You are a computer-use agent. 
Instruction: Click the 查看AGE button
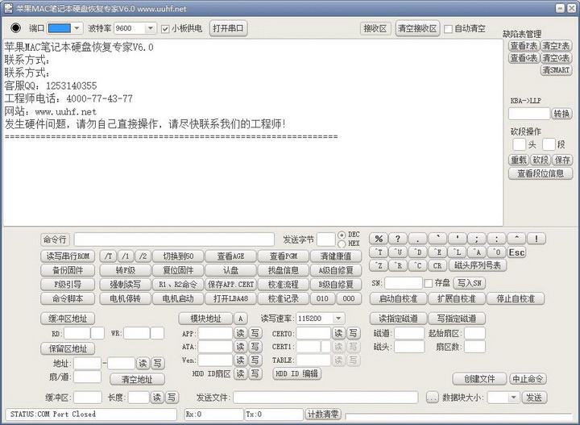(x=231, y=256)
